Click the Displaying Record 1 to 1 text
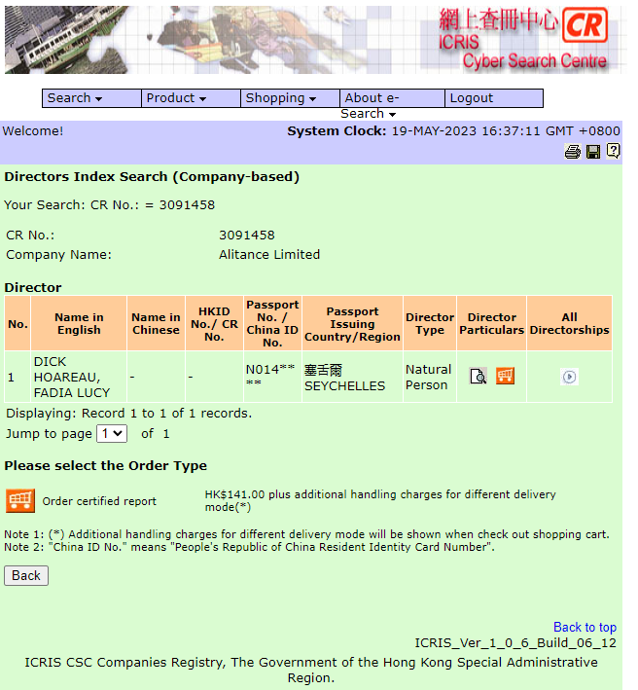 coord(128,414)
